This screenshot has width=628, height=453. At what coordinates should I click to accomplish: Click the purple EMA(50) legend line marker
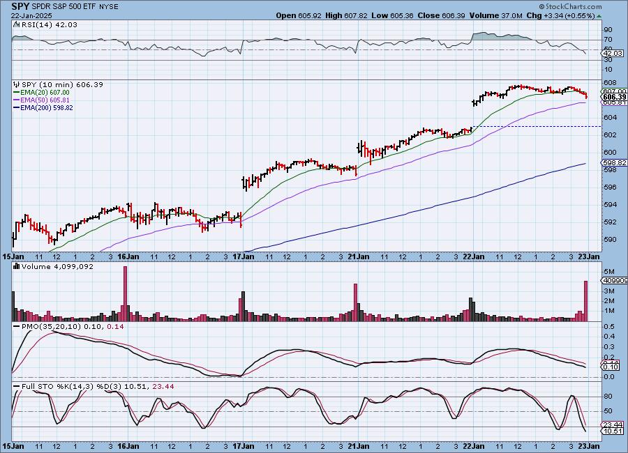pos(17,100)
